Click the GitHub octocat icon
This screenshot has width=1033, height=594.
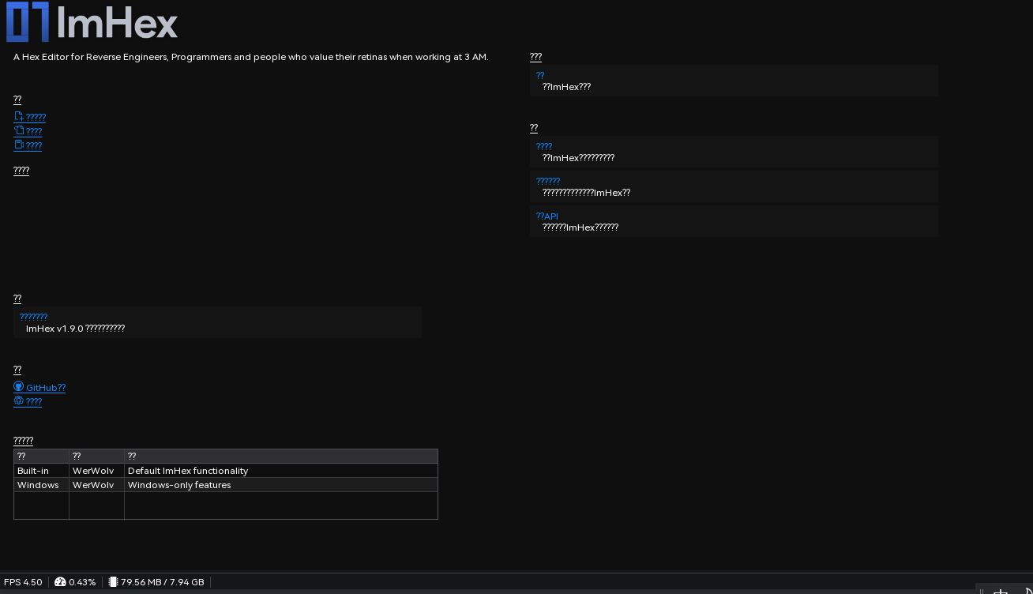pos(17,387)
